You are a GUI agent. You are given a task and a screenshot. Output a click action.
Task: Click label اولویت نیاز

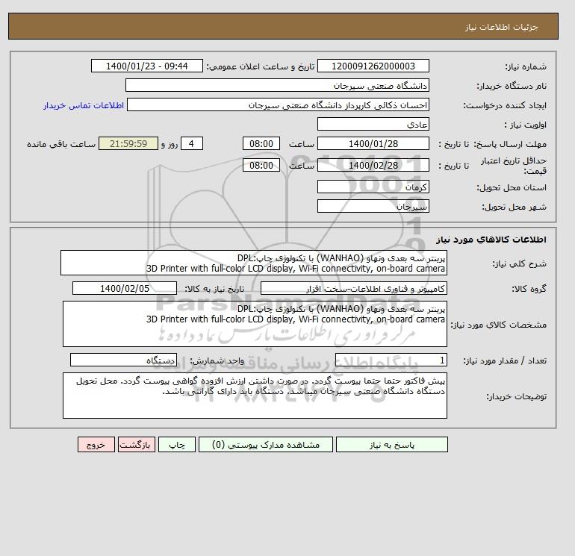[526, 125]
